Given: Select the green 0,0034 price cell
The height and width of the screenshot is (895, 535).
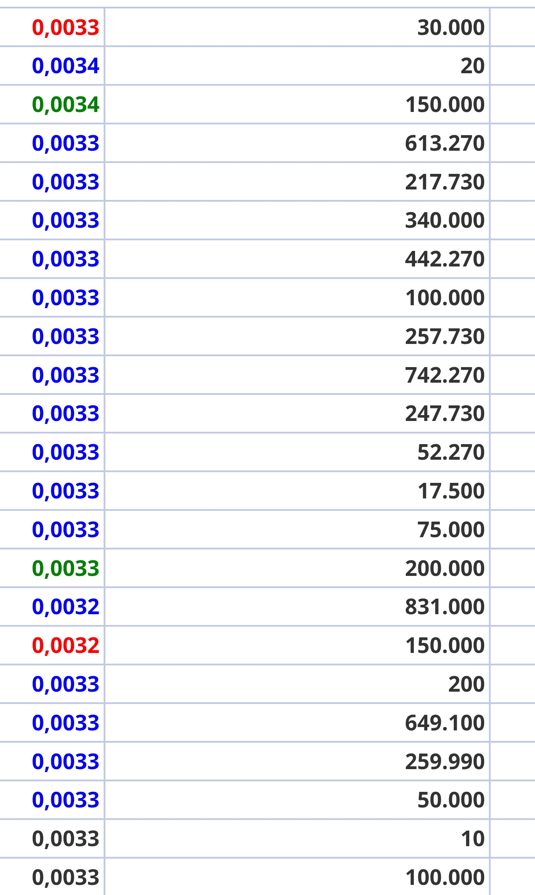Looking at the screenshot, I should (x=52, y=104).
